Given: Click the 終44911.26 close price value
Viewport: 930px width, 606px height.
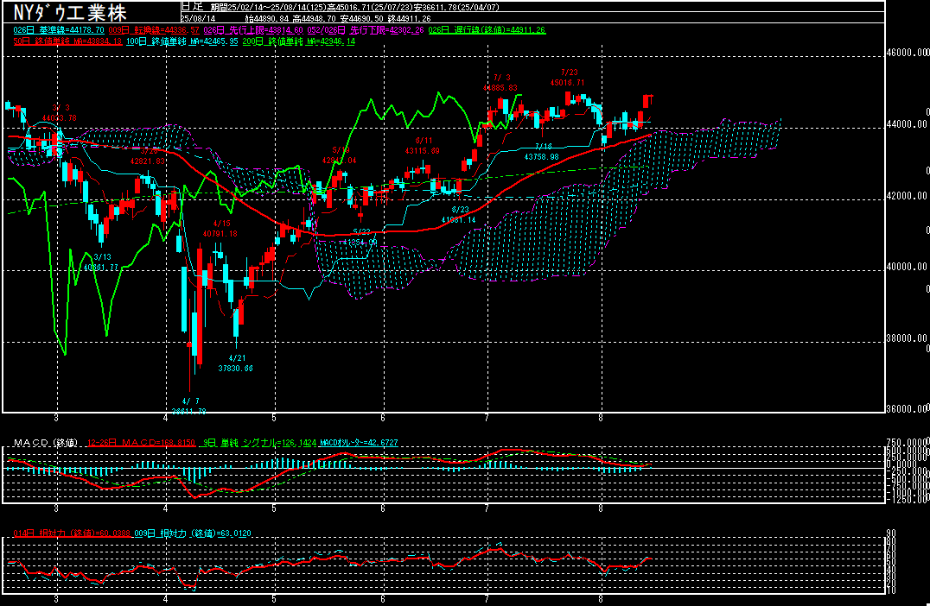Looking at the screenshot, I should pos(407,19).
